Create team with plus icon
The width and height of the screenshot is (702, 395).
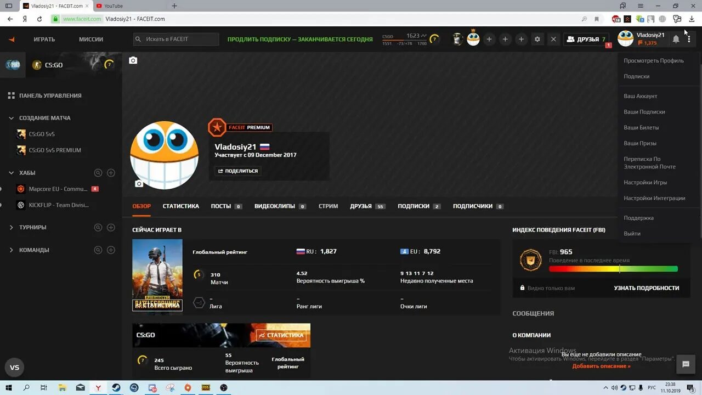coord(111,250)
